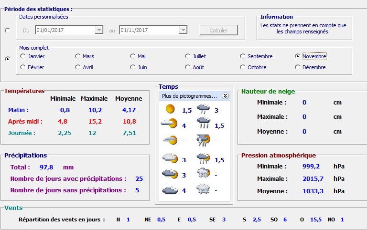
Task: Click the rain shower with sun pictogram
Action: pos(204,158)
